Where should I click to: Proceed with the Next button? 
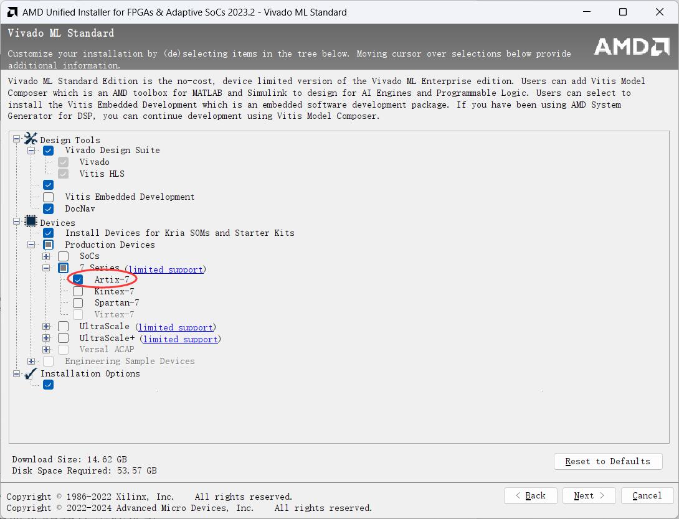589,495
